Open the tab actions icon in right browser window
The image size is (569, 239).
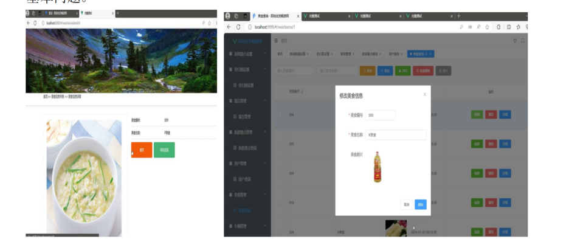coord(246,16)
